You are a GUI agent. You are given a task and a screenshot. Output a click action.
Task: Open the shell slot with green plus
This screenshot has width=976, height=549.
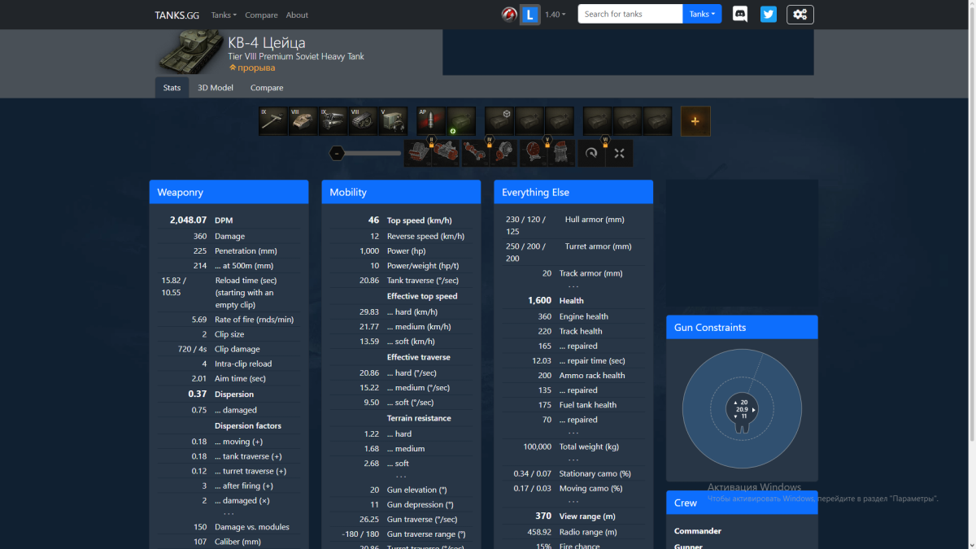click(461, 120)
